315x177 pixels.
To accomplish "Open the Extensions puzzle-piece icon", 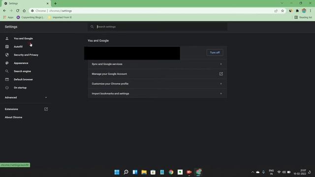I will pos(297,11).
